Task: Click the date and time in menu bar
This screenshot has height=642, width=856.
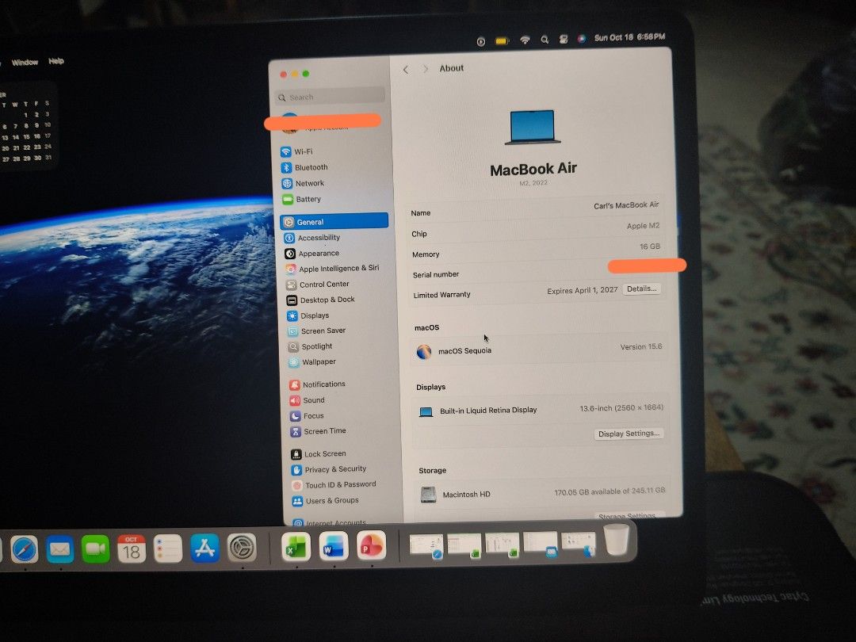Action: [629, 37]
